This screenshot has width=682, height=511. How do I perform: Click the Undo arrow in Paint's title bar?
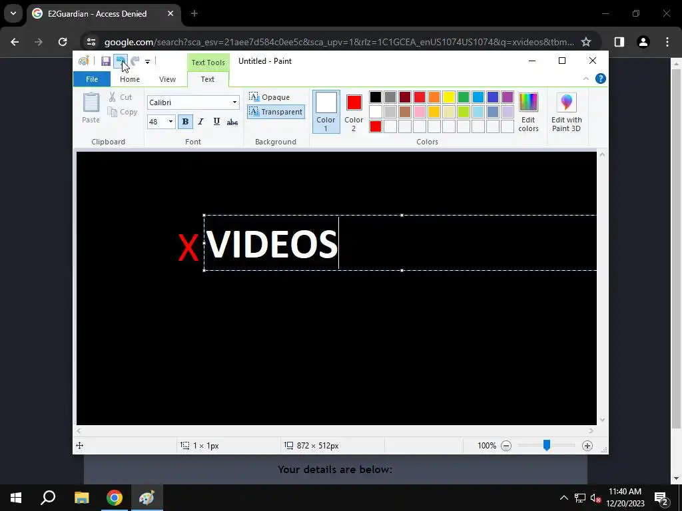tap(121, 61)
